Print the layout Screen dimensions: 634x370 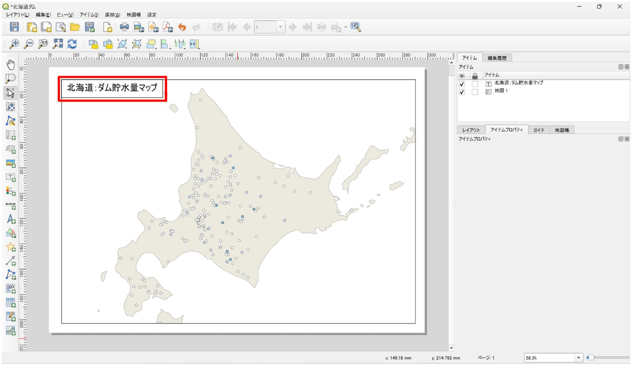tap(124, 27)
